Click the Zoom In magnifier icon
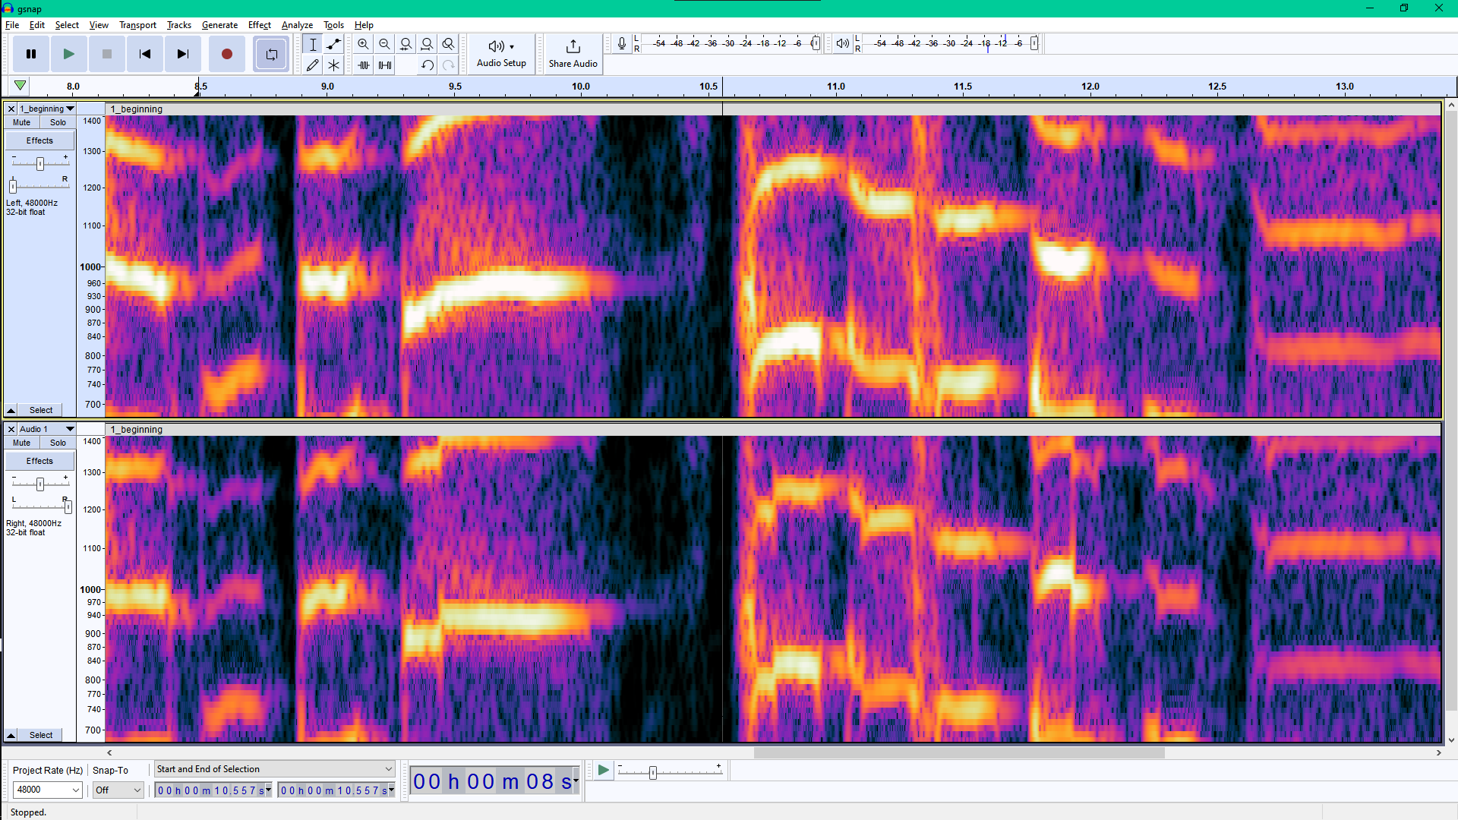Image resolution: width=1458 pixels, height=820 pixels. [x=363, y=44]
